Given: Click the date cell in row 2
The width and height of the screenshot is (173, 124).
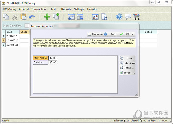Looking at the screenshot, I should 13,40.
